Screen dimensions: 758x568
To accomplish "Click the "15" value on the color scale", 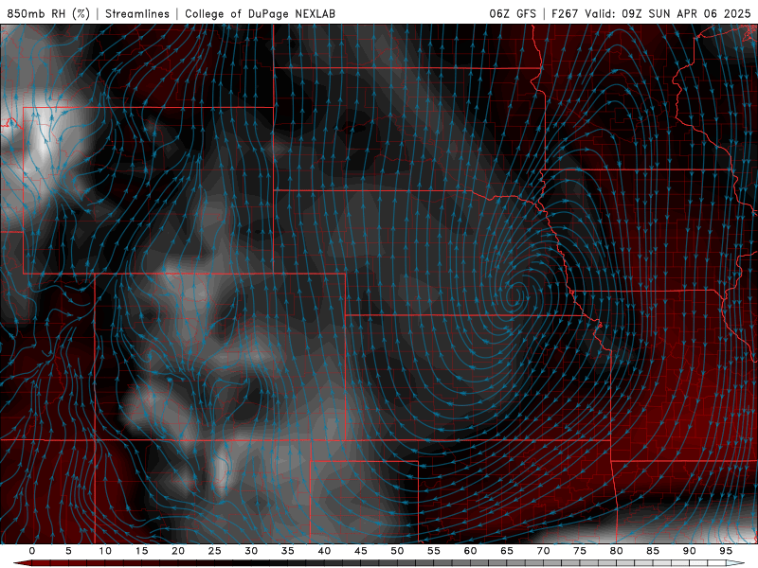I will pyautogui.click(x=141, y=551).
